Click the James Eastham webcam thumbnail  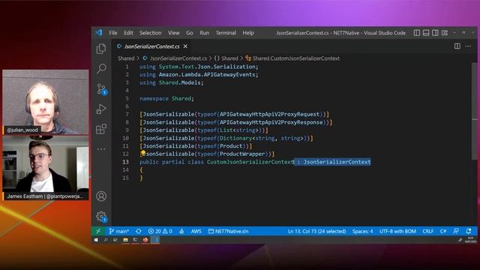[46, 168]
